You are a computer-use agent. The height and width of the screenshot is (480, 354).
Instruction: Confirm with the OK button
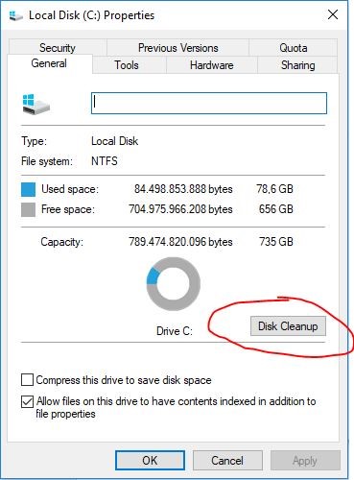[150, 461]
